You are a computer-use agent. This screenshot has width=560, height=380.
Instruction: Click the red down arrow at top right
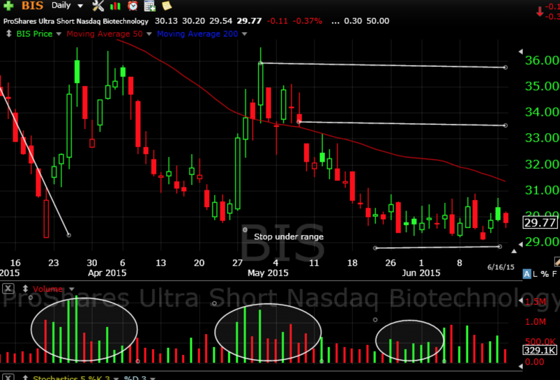pyautogui.click(x=540, y=11)
